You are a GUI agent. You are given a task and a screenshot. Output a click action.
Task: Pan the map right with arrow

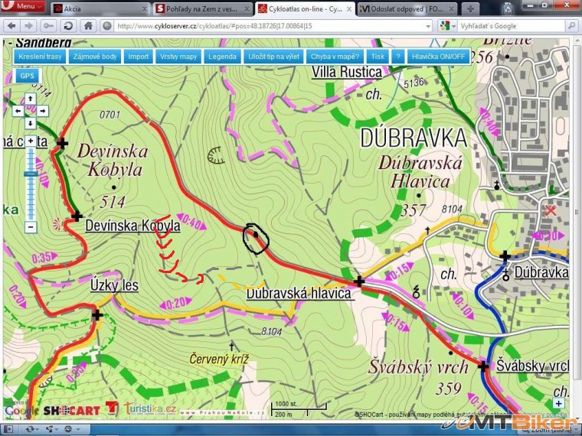42,111
